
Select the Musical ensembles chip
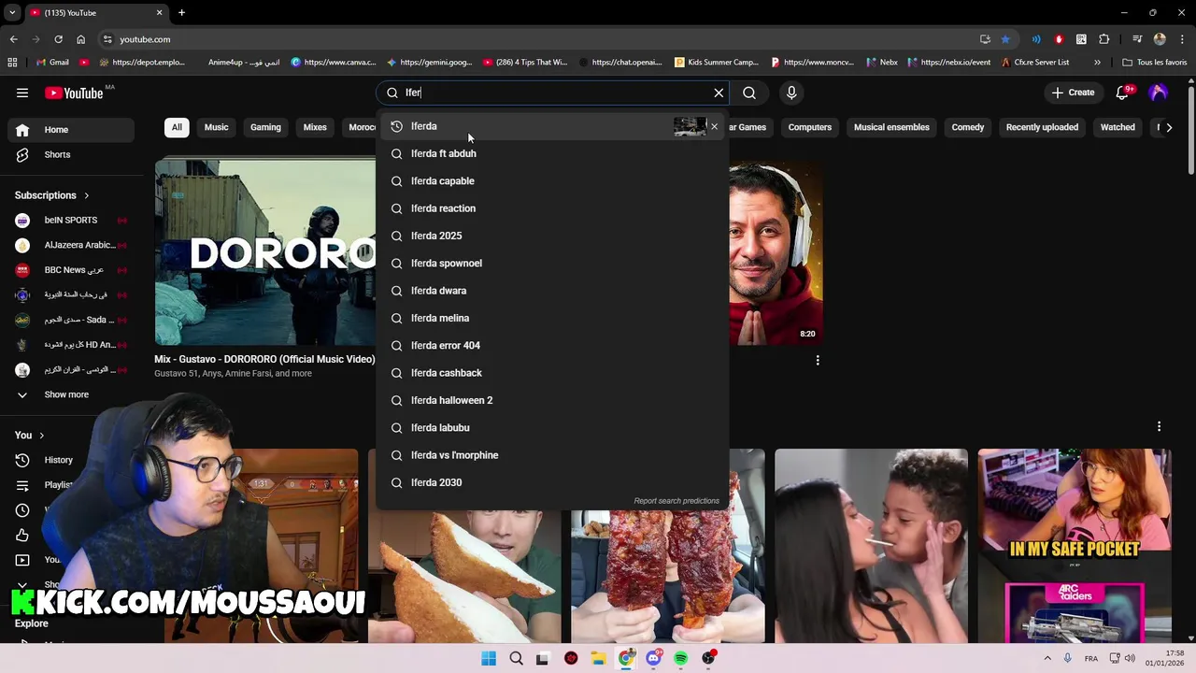point(891,127)
